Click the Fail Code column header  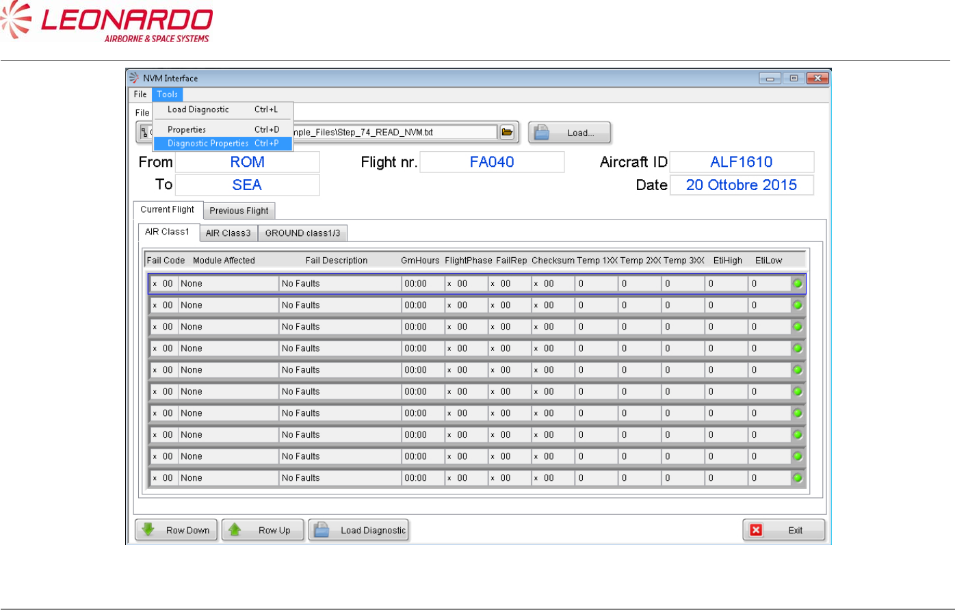tap(166, 261)
